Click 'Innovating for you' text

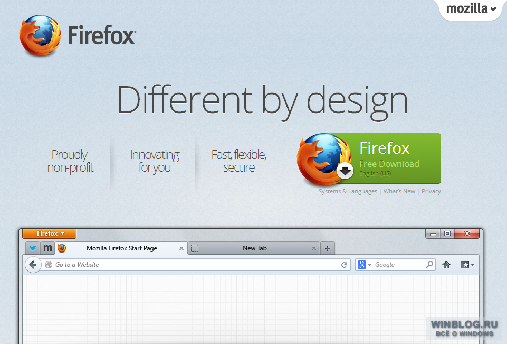point(155,161)
